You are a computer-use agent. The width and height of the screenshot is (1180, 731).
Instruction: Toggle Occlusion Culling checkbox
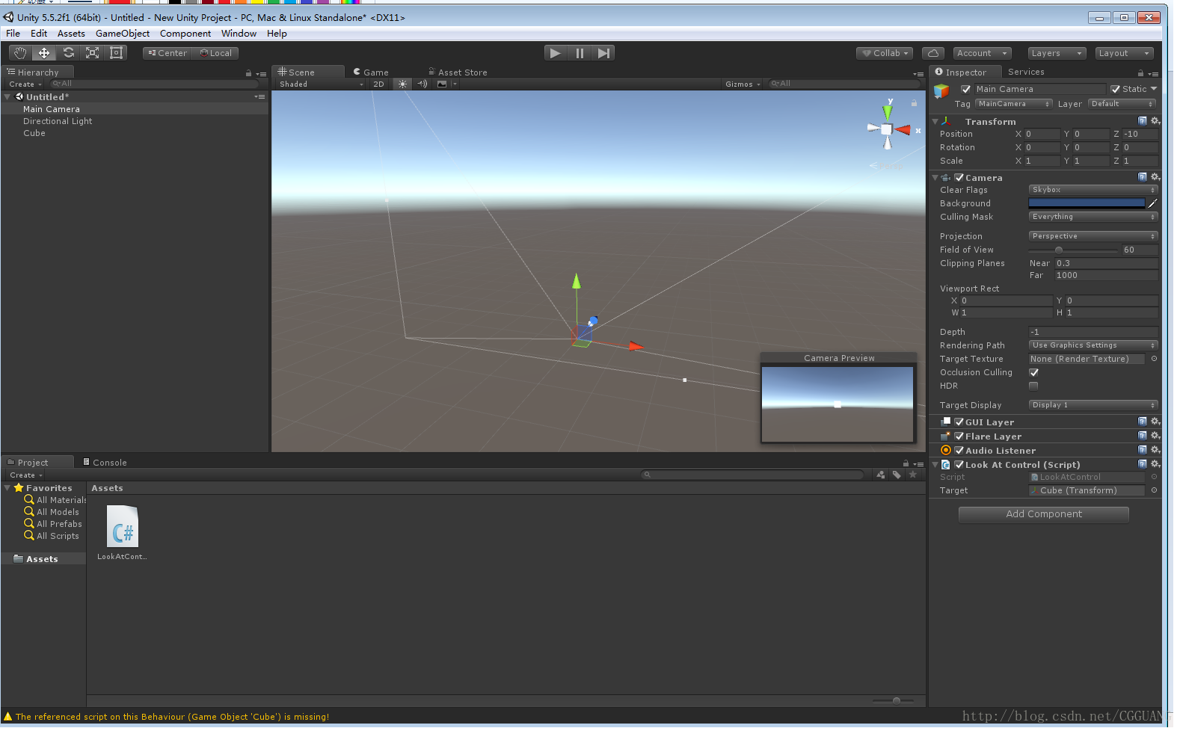tap(1033, 372)
